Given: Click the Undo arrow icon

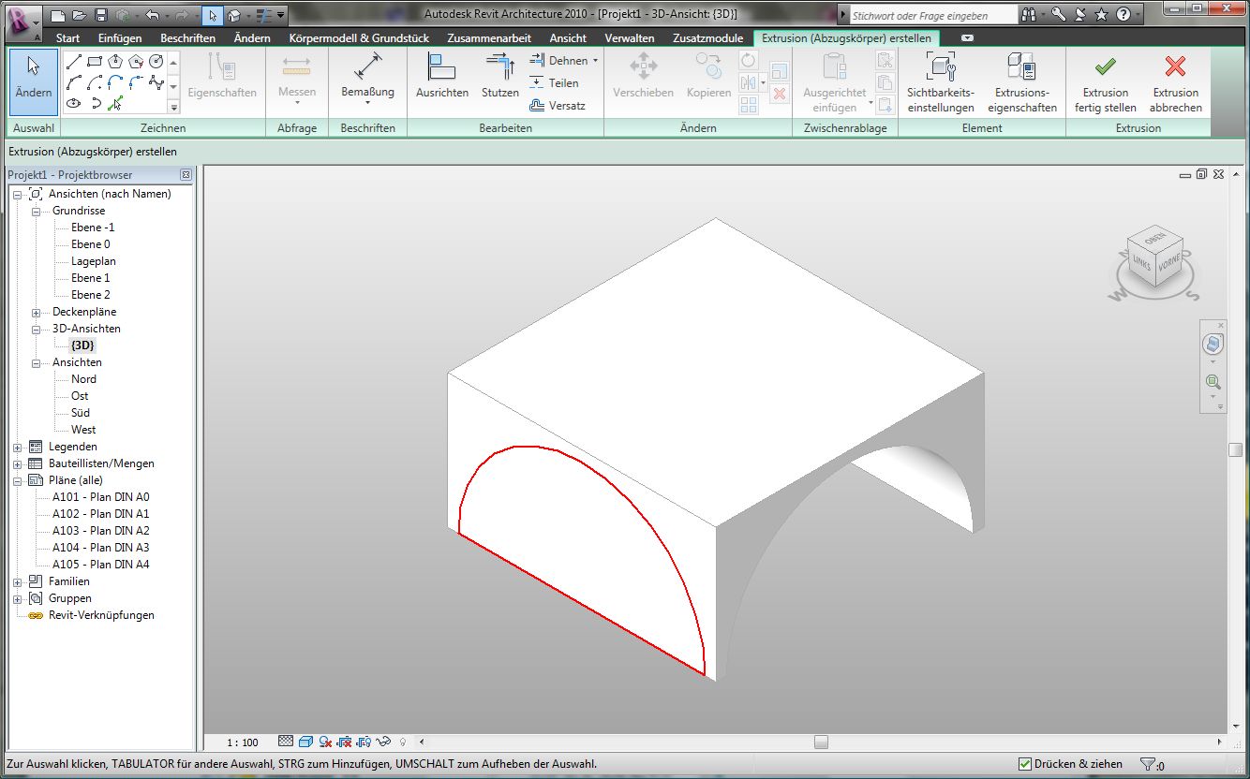Looking at the screenshot, I should [153, 16].
